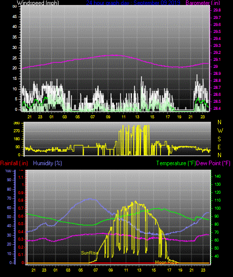Click the compass letter S
The width and height of the screenshot is (233, 277).
coord(219,139)
